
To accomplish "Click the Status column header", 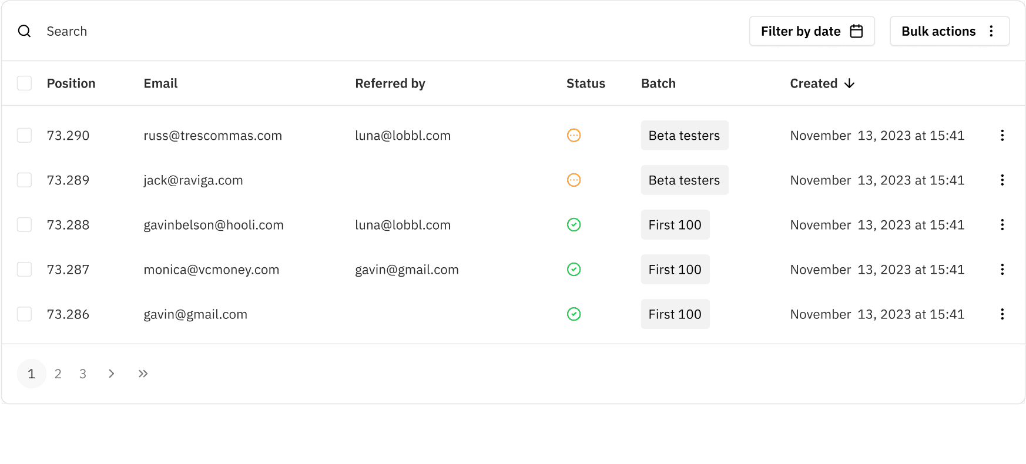I will tap(585, 83).
